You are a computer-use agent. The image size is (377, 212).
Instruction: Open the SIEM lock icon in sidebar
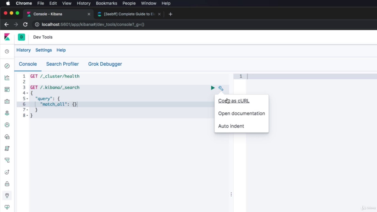click(x=7, y=184)
